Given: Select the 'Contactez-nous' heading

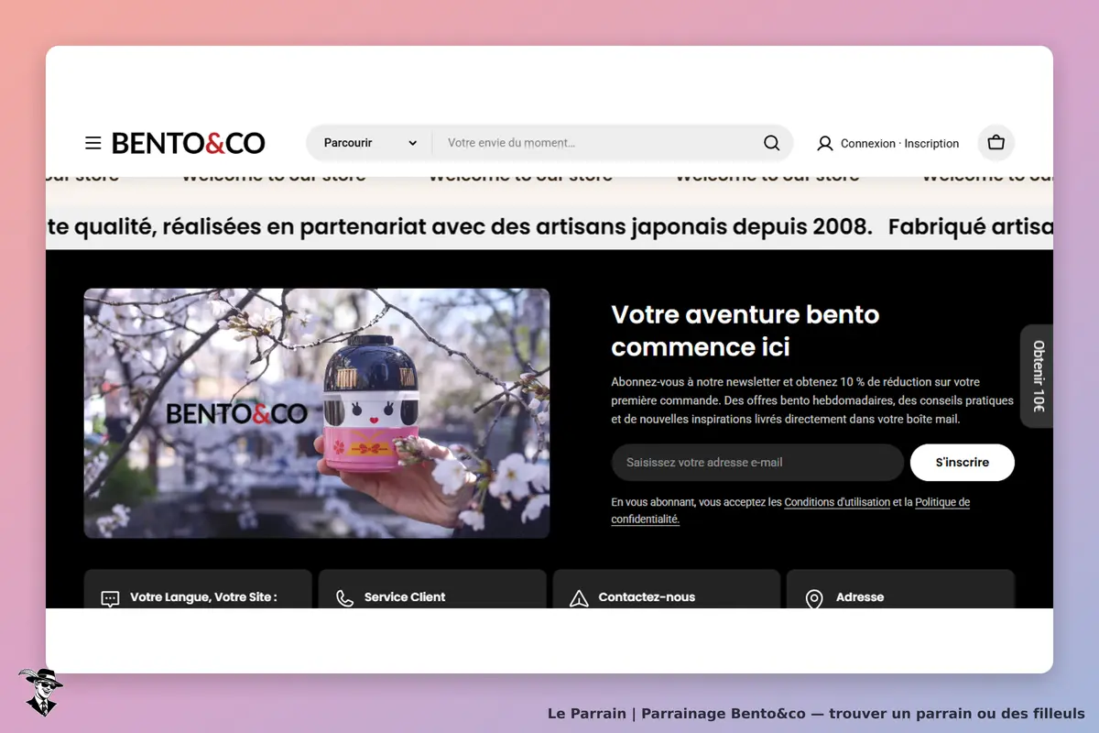Looking at the screenshot, I should 647,596.
